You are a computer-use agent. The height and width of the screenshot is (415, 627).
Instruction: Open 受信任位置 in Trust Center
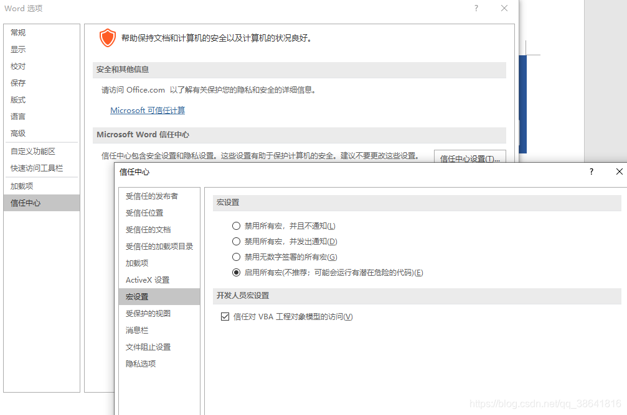[159, 213]
